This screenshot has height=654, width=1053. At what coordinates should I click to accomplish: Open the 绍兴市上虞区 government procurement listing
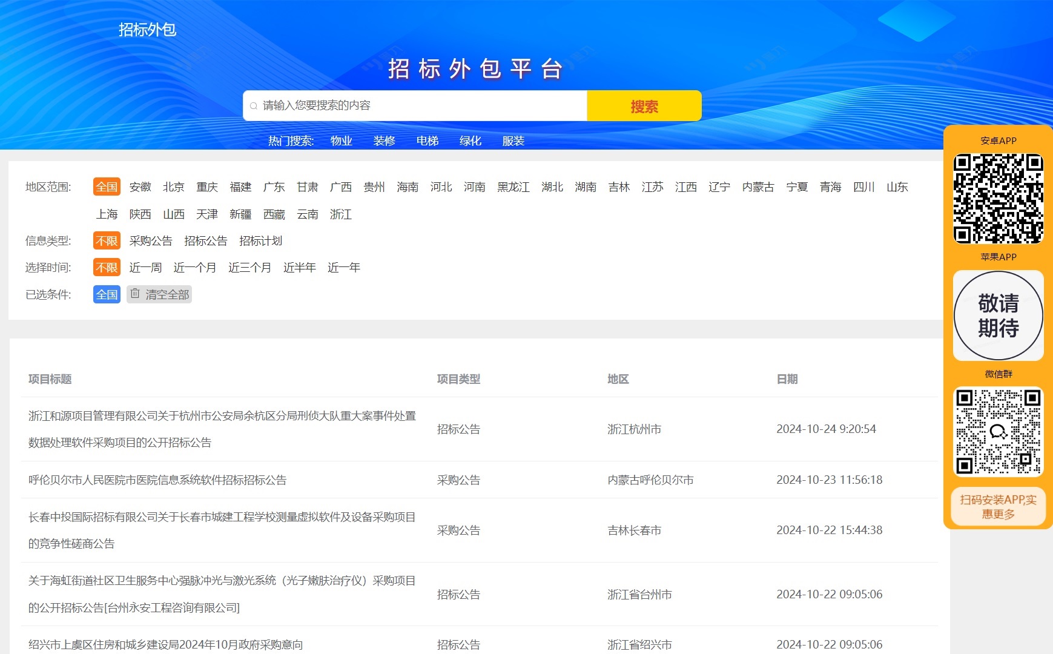tap(165, 644)
